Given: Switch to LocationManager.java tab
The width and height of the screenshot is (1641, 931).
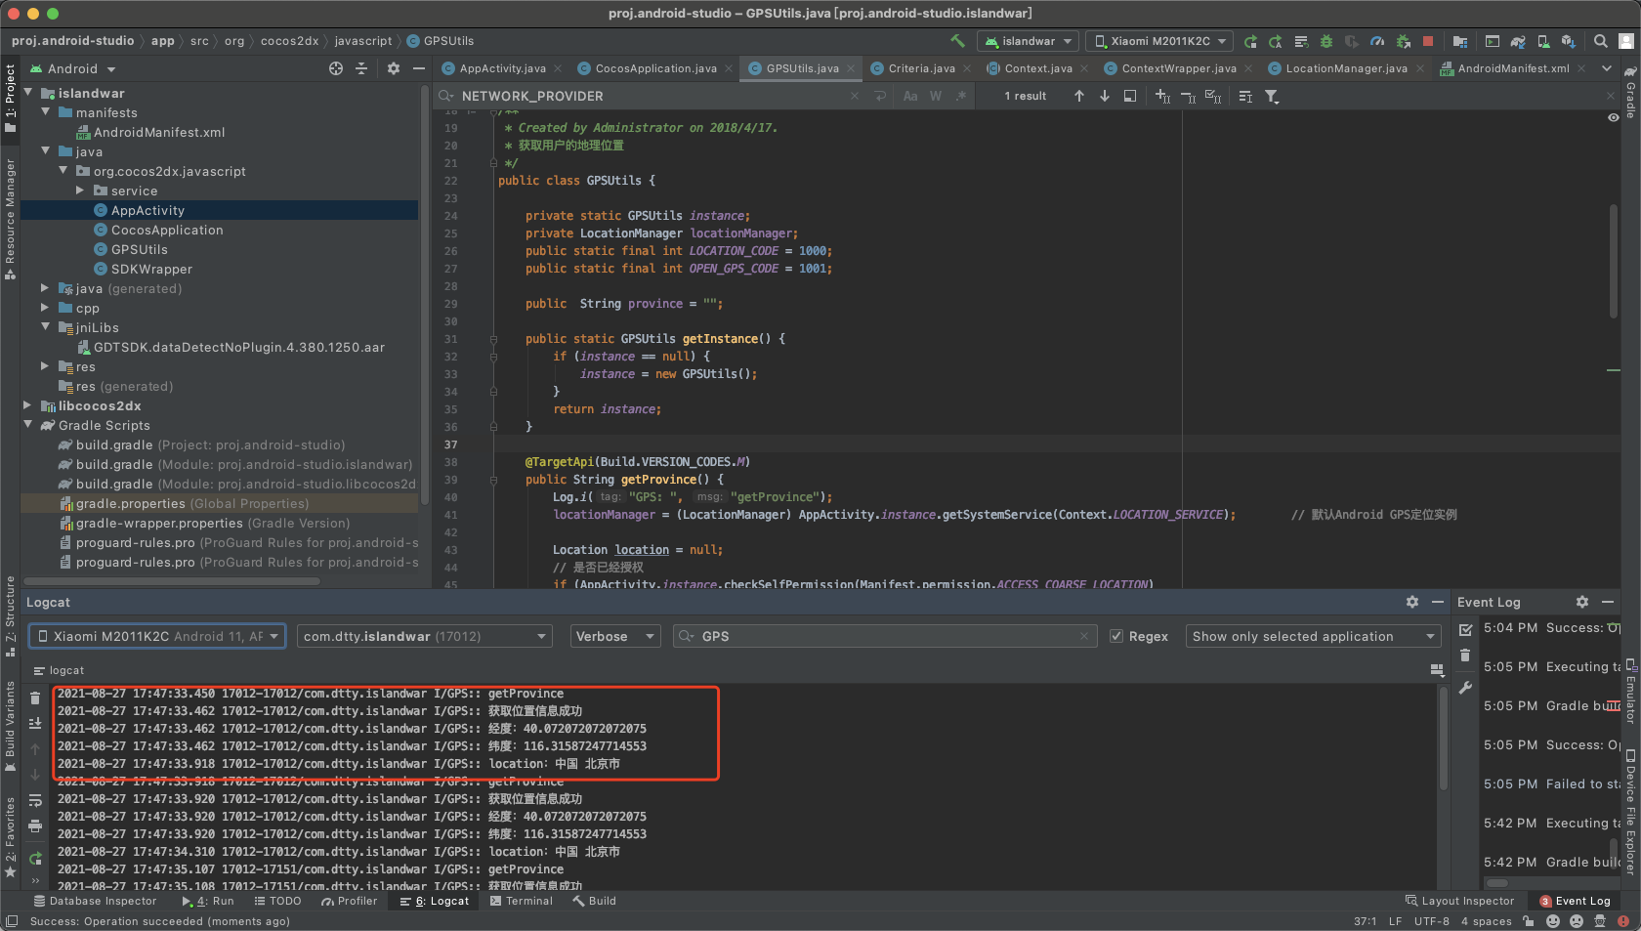Looking at the screenshot, I should click(1346, 68).
